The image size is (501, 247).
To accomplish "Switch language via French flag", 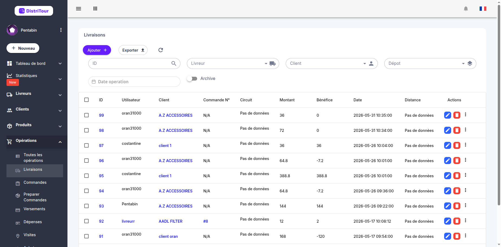I will click(483, 9).
